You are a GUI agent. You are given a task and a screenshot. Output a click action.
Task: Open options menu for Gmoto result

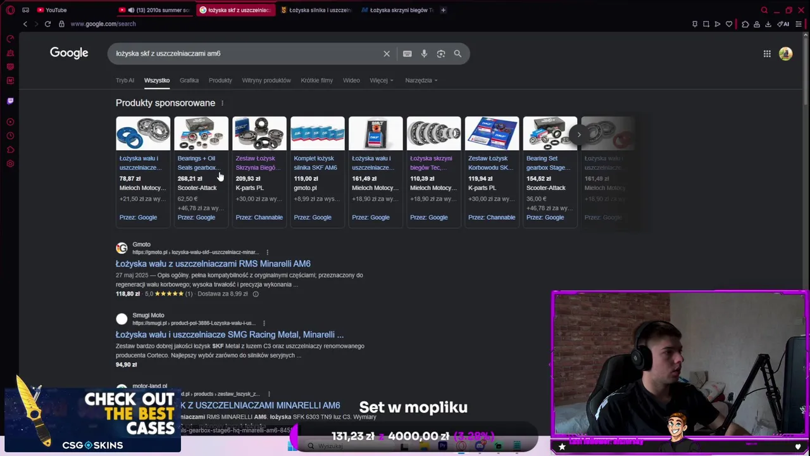(x=267, y=253)
